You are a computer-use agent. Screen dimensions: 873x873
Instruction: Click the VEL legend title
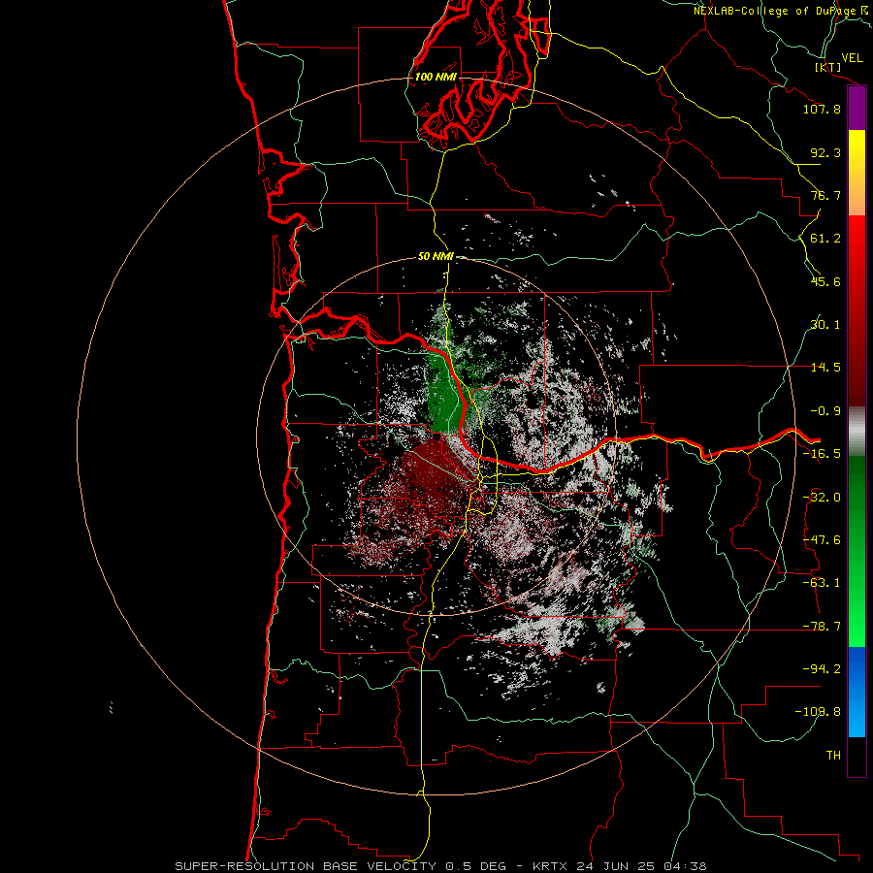point(853,58)
